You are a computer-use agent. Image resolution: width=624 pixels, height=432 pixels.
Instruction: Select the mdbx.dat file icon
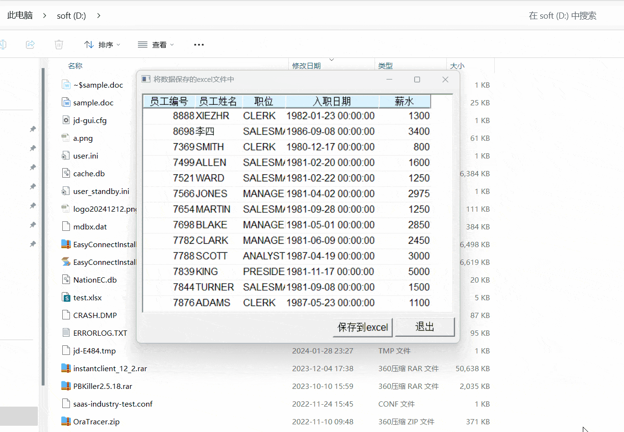66,227
